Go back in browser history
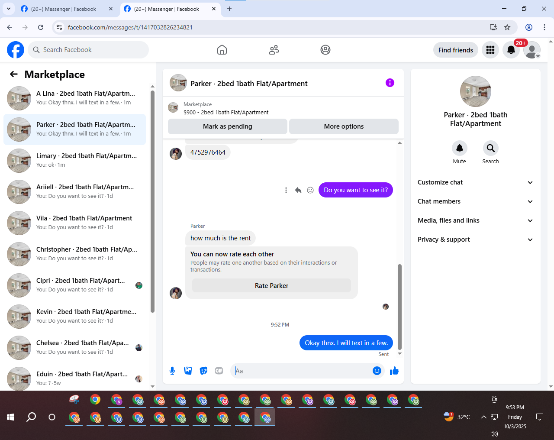 (x=10, y=27)
